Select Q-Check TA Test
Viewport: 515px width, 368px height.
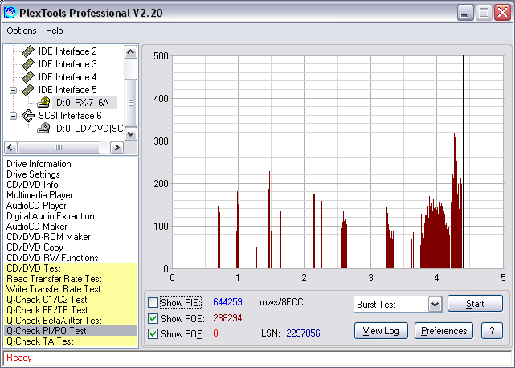point(71,341)
